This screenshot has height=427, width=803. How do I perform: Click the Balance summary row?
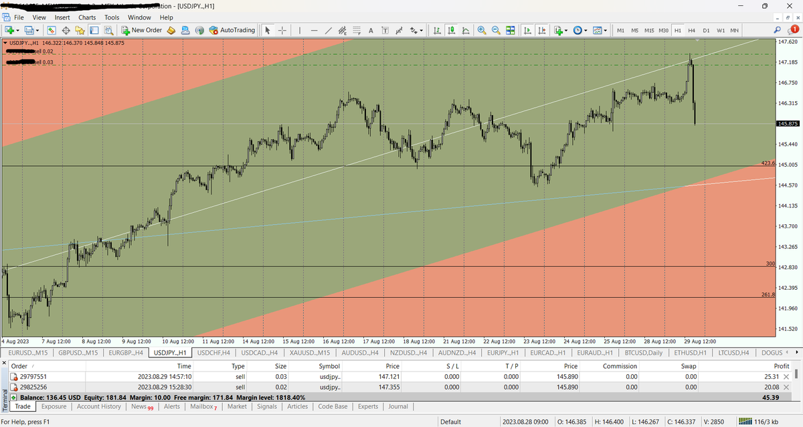click(x=401, y=397)
